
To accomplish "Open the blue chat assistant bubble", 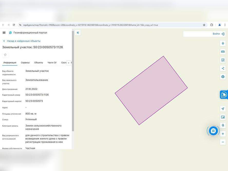I will point(213,131).
